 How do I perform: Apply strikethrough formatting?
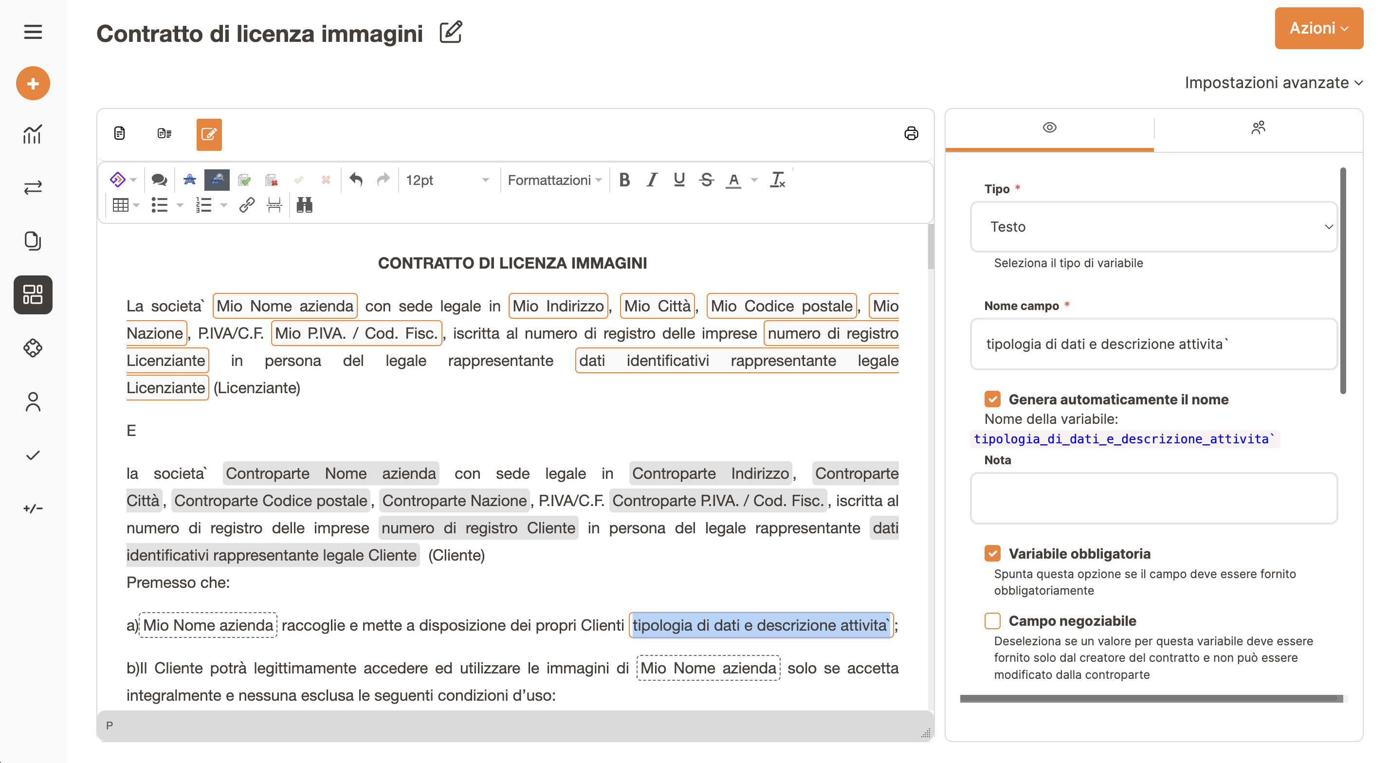706,180
